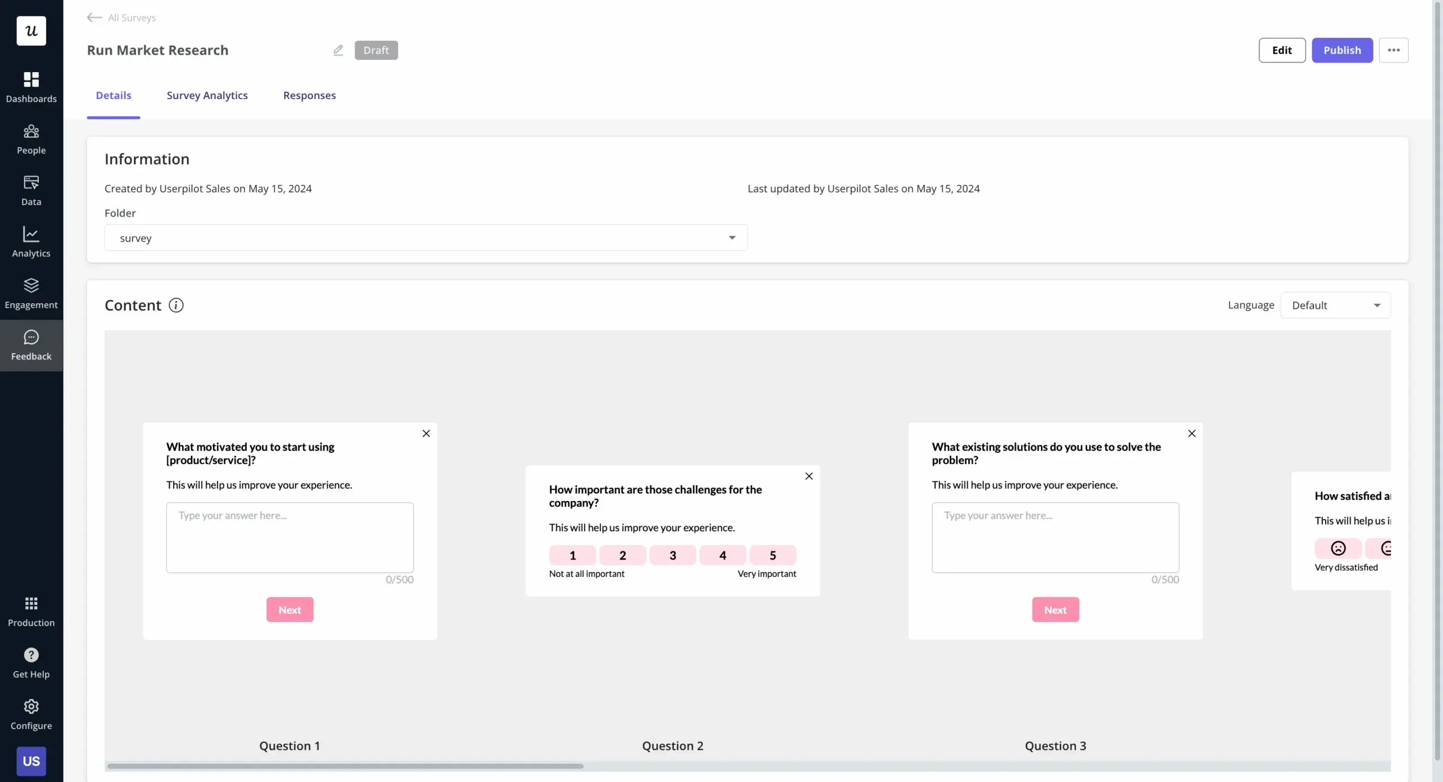Click the back arrow to All Surveys
The height and width of the screenshot is (782, 1443).
[94, 17]
